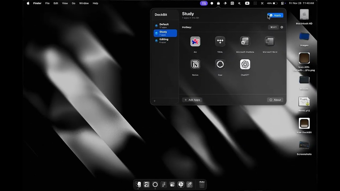Click the DockBit menu bar icon
The image size is (340, 191).
[x=218, y=3]
